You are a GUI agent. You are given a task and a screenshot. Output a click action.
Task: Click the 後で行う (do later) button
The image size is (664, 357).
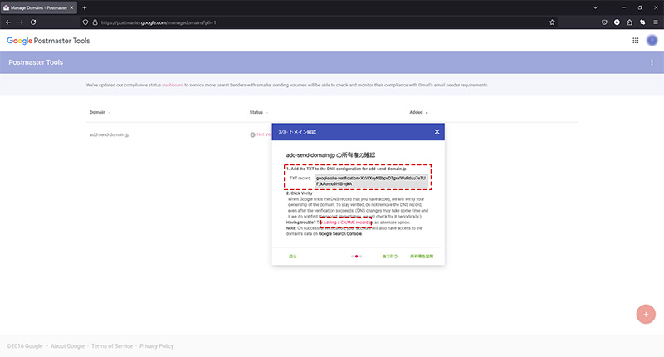pos(389,257)
